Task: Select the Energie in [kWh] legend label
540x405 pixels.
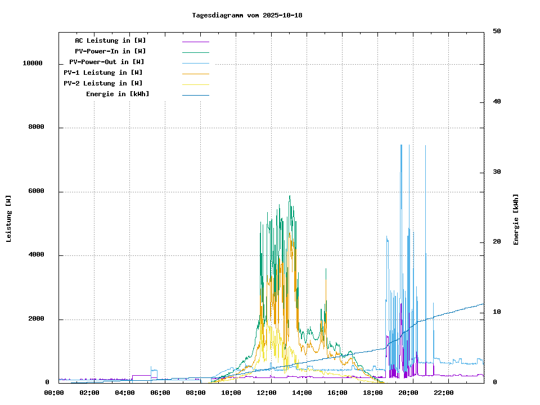Action: point(118,94)
